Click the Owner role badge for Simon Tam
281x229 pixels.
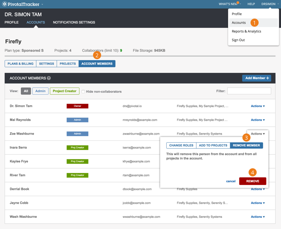(x=77, y=106)
